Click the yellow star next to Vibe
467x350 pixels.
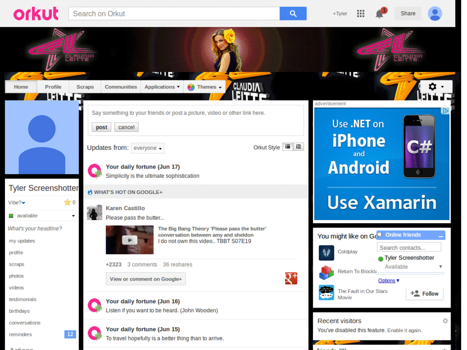coord(67,202)
